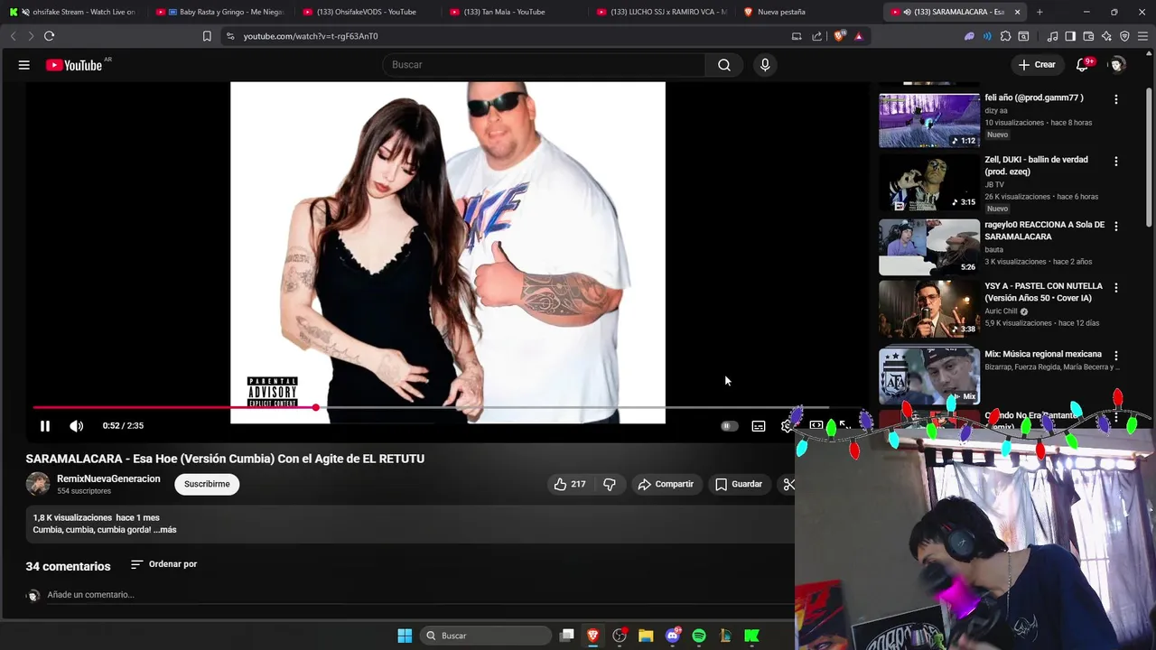Expand the description with ...más
Screen dimensions: 1156x650
(164, 530)
